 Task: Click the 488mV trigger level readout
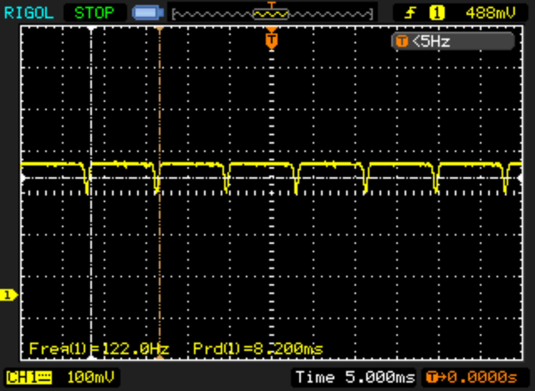[490, 13]
